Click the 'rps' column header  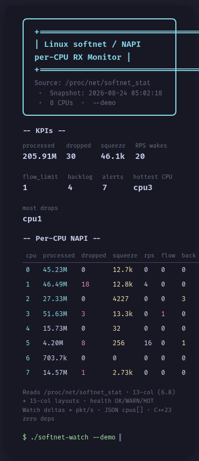pyautogui.click(x=150, y=255)
